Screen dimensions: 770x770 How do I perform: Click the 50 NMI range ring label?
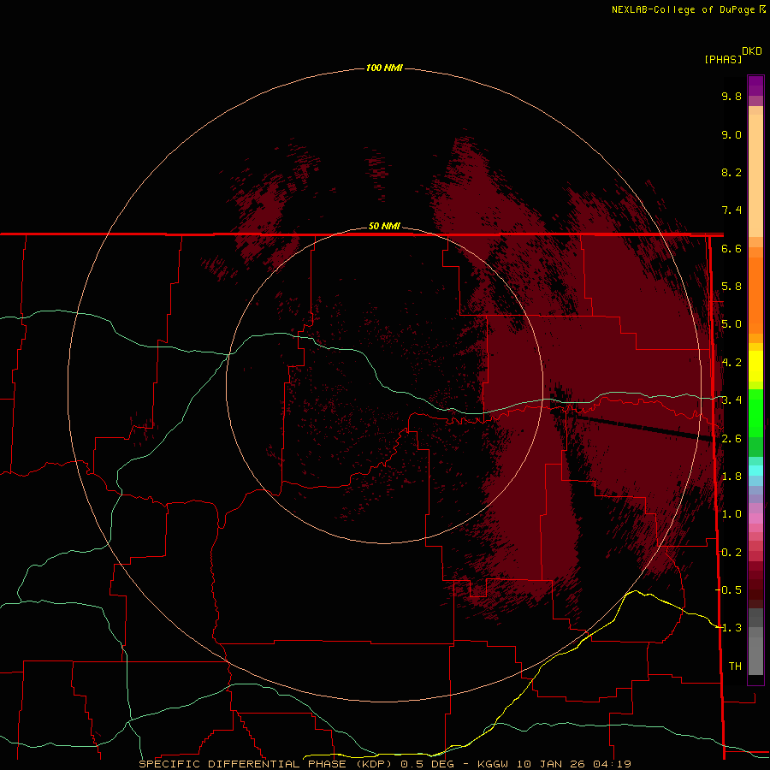click(384, 226)
